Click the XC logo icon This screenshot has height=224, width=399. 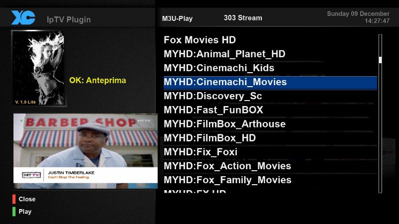(x=23, y=18)
